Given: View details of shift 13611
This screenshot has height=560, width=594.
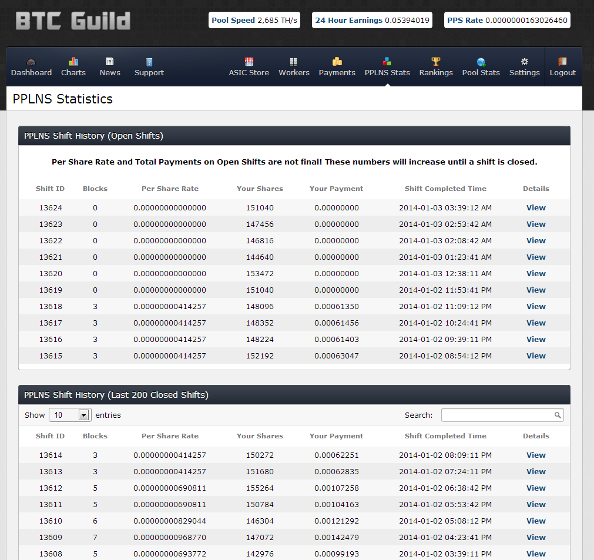Looking at the screenshot, I should tap(536, 504).
